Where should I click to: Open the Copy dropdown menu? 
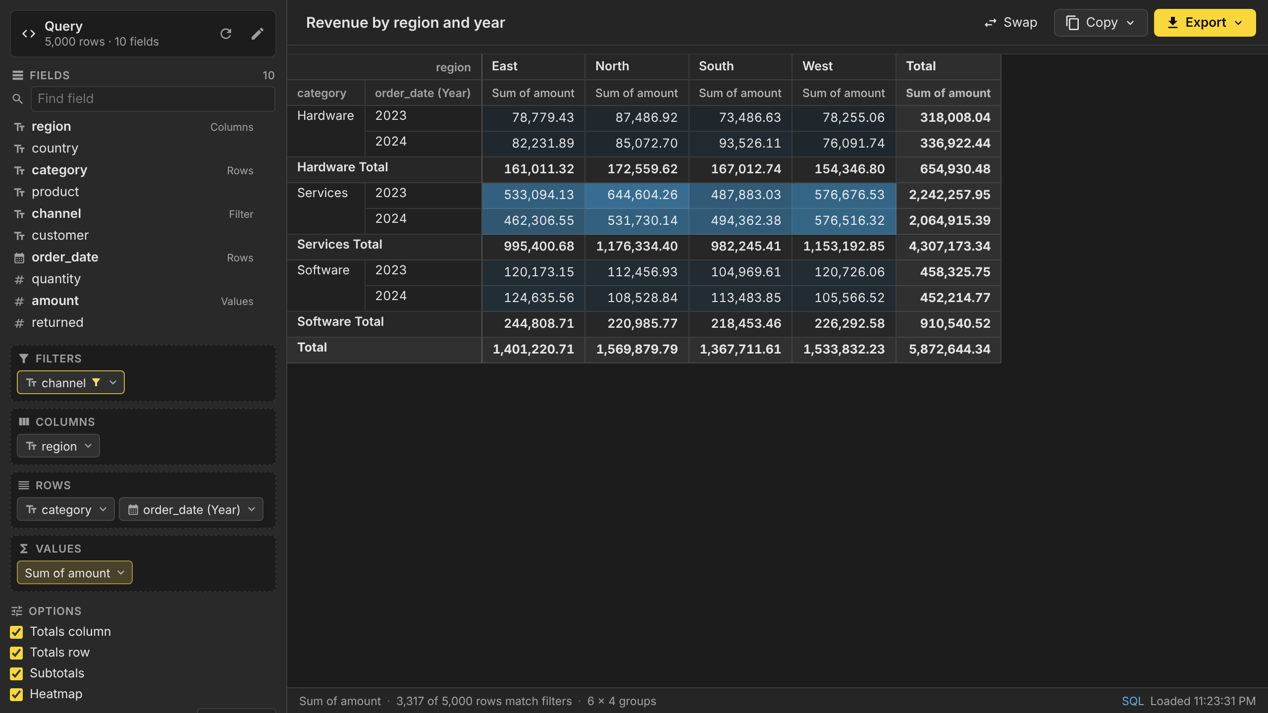tap(1101, 23)
